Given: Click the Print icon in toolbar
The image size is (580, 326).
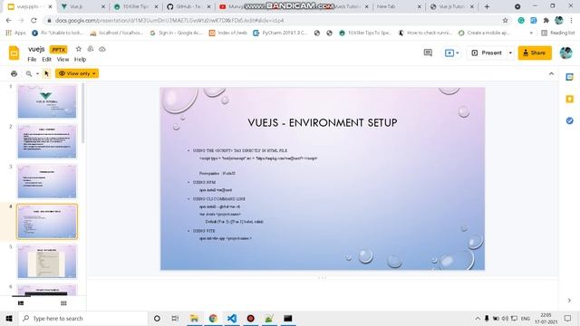Looking at the screenshot, I should point(14,73).
